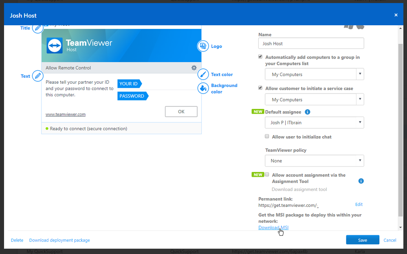The width and height of the screenshot is (407, 254).
Task: Click the OK button in preview
Action: point(181,112)
